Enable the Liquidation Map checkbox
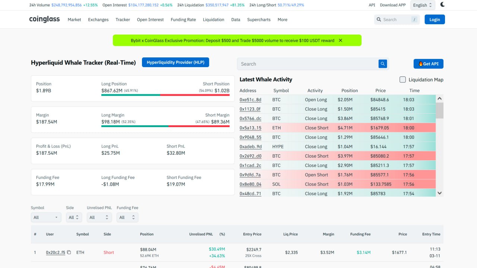 click(x=402, y=79)
